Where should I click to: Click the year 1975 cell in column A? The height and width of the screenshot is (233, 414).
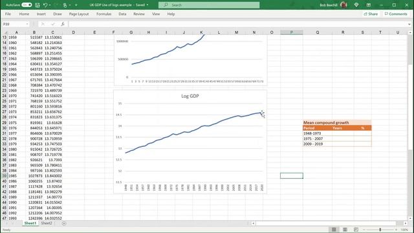tap(16, 122)
